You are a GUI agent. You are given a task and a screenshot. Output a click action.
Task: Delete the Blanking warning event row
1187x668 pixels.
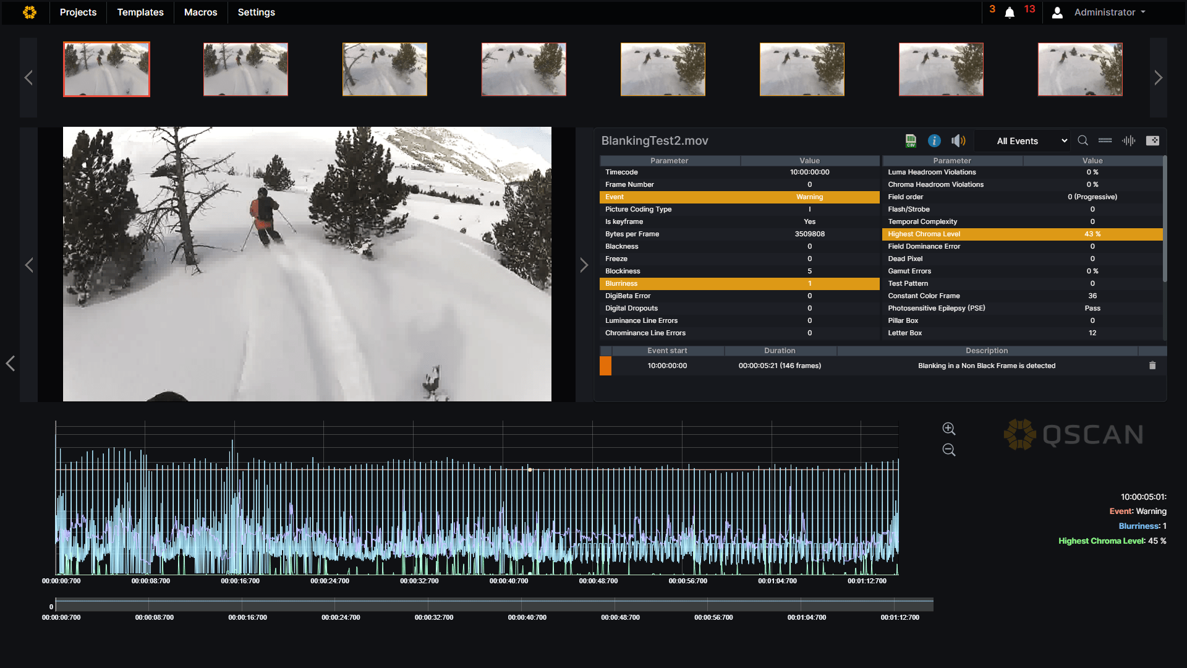1152,366
